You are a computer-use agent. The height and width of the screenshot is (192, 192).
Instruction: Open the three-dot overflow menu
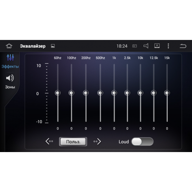pos(168,46)
